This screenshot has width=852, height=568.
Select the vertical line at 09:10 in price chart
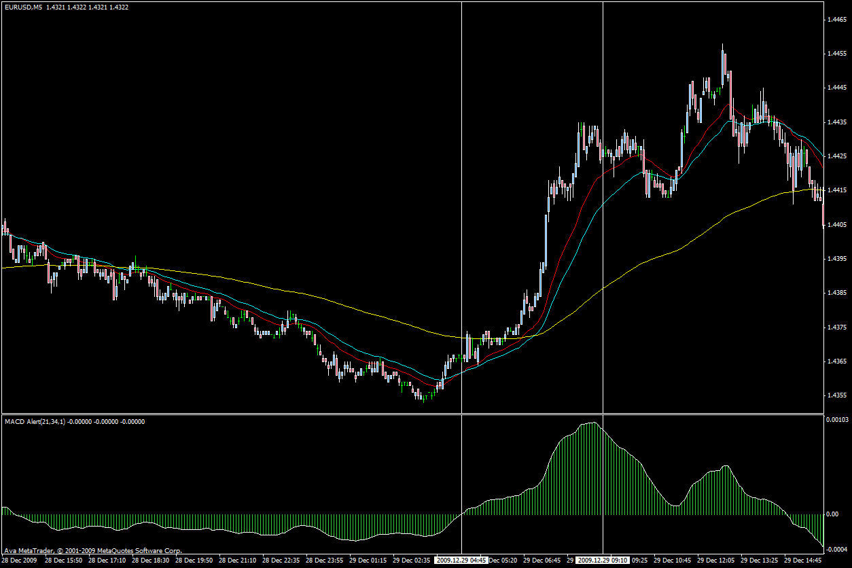click(x=603, y=204)
